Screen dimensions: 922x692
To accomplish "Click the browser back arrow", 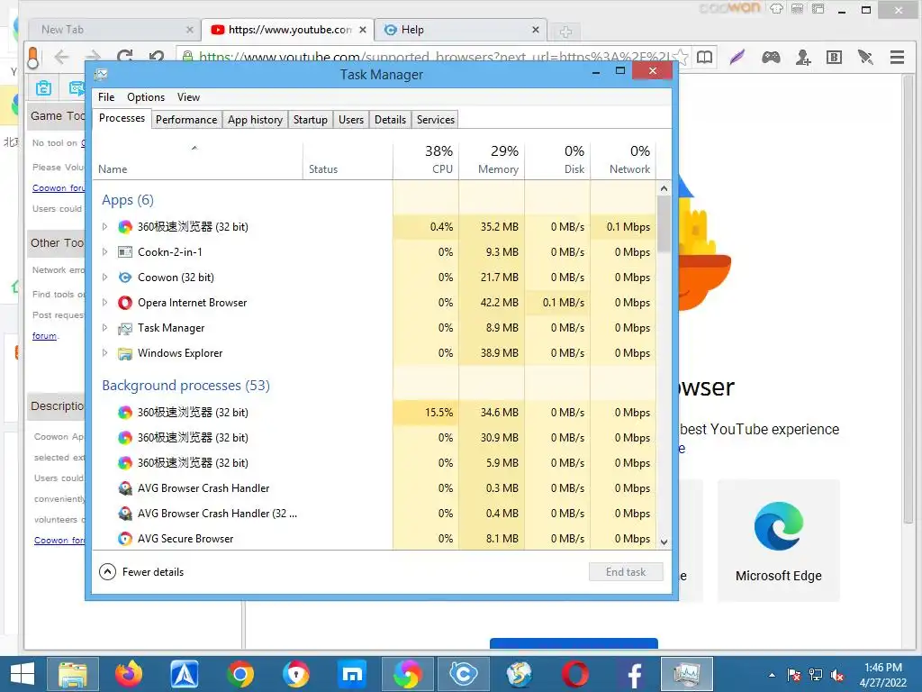I will coord(62,57).
